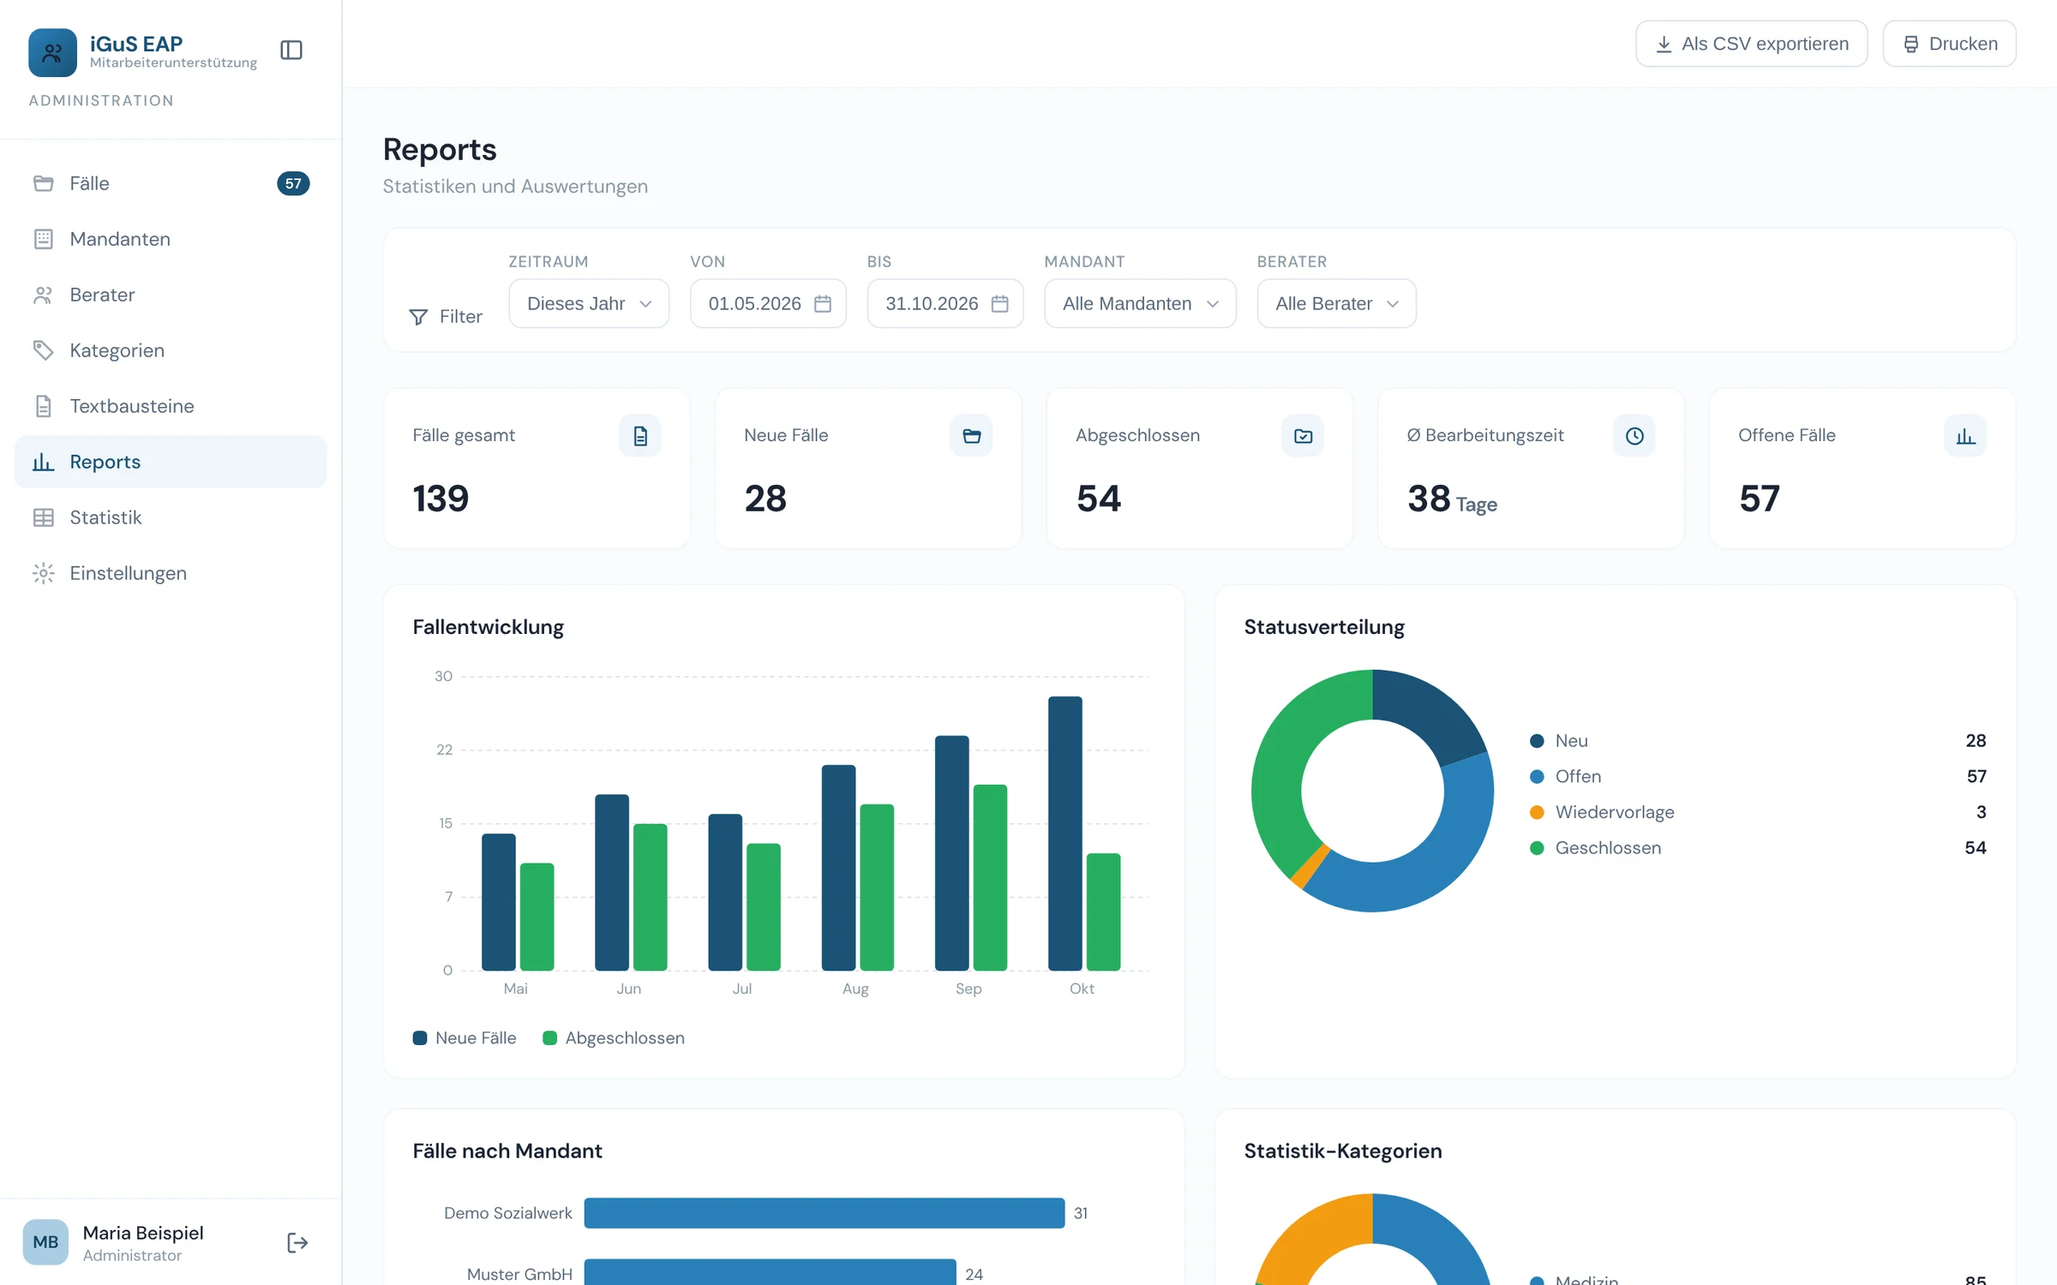
Task: Click the Kategorien tag icon
Action: coord(44,350)
